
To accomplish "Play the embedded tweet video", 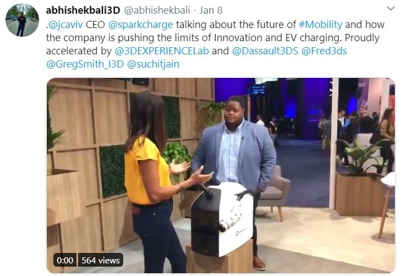I will [x=221, y=176].
